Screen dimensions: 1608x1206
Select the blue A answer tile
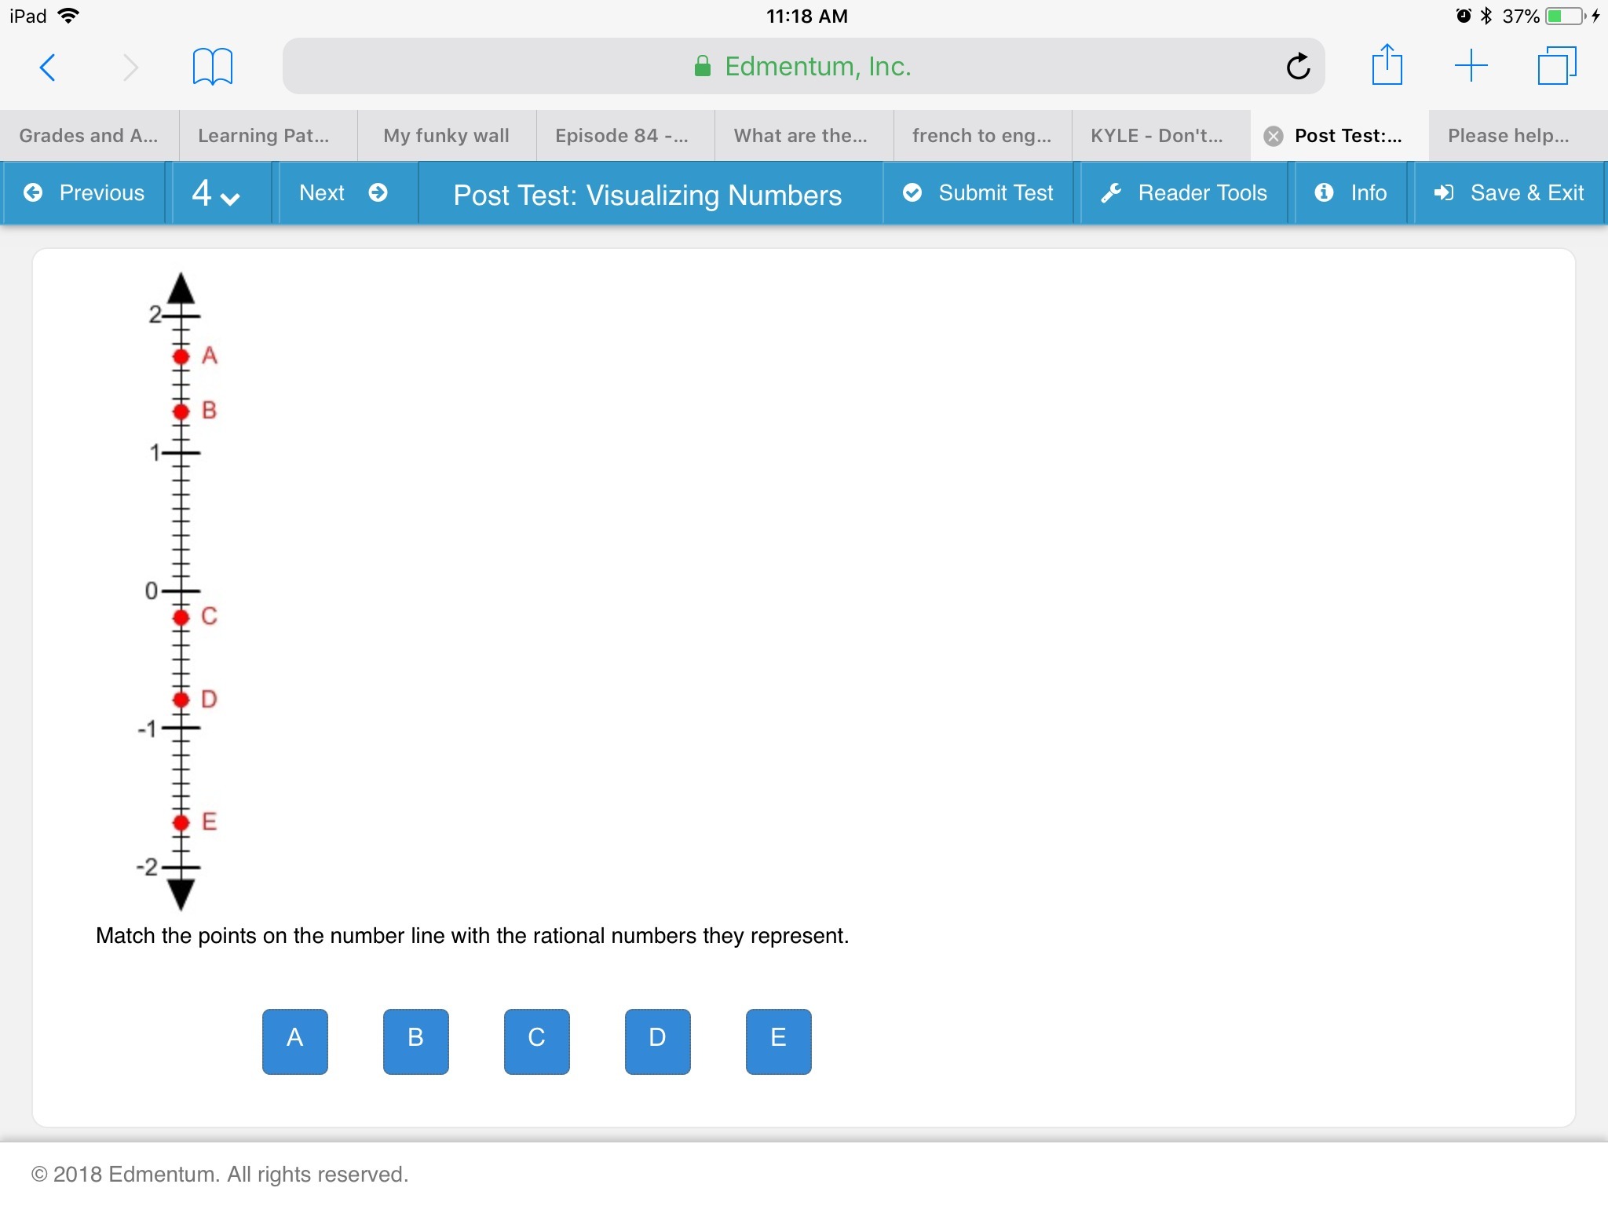295,1041
